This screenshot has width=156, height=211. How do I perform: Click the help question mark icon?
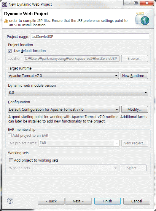click(x=10, y=201)
